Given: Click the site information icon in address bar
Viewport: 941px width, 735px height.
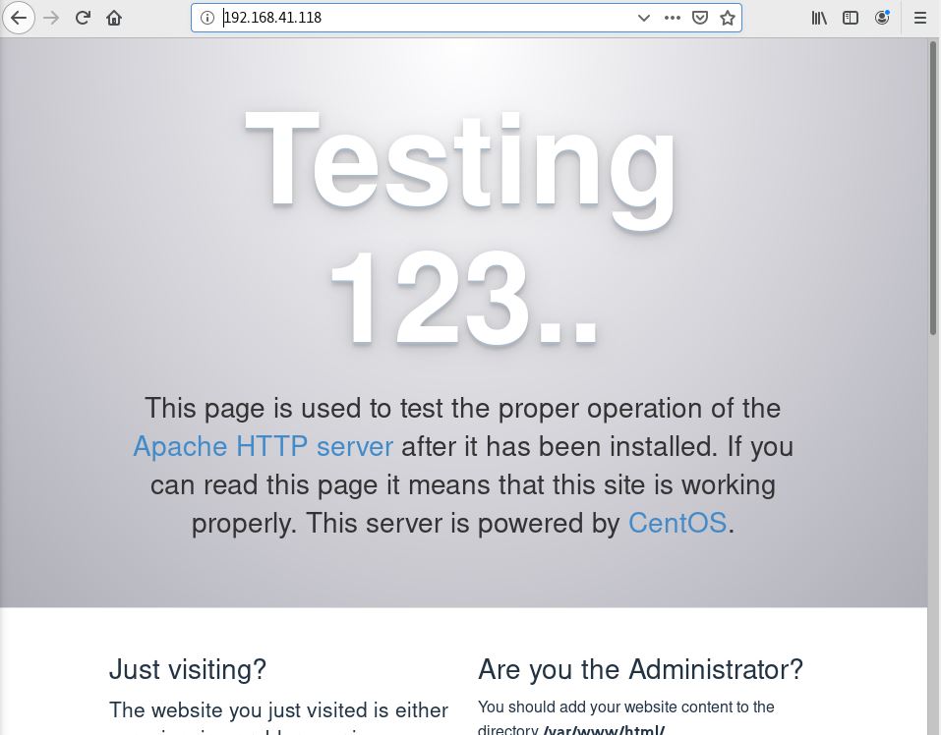Looking at the screenshot, I should click(x=206, y=17).
